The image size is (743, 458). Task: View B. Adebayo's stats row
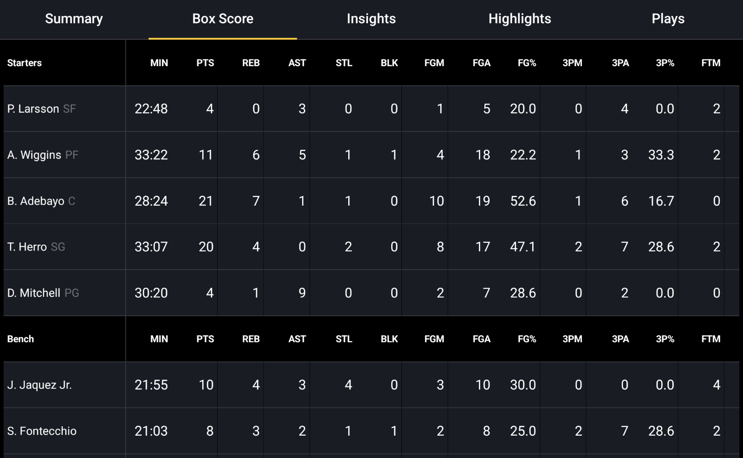[x=41, y=201]
